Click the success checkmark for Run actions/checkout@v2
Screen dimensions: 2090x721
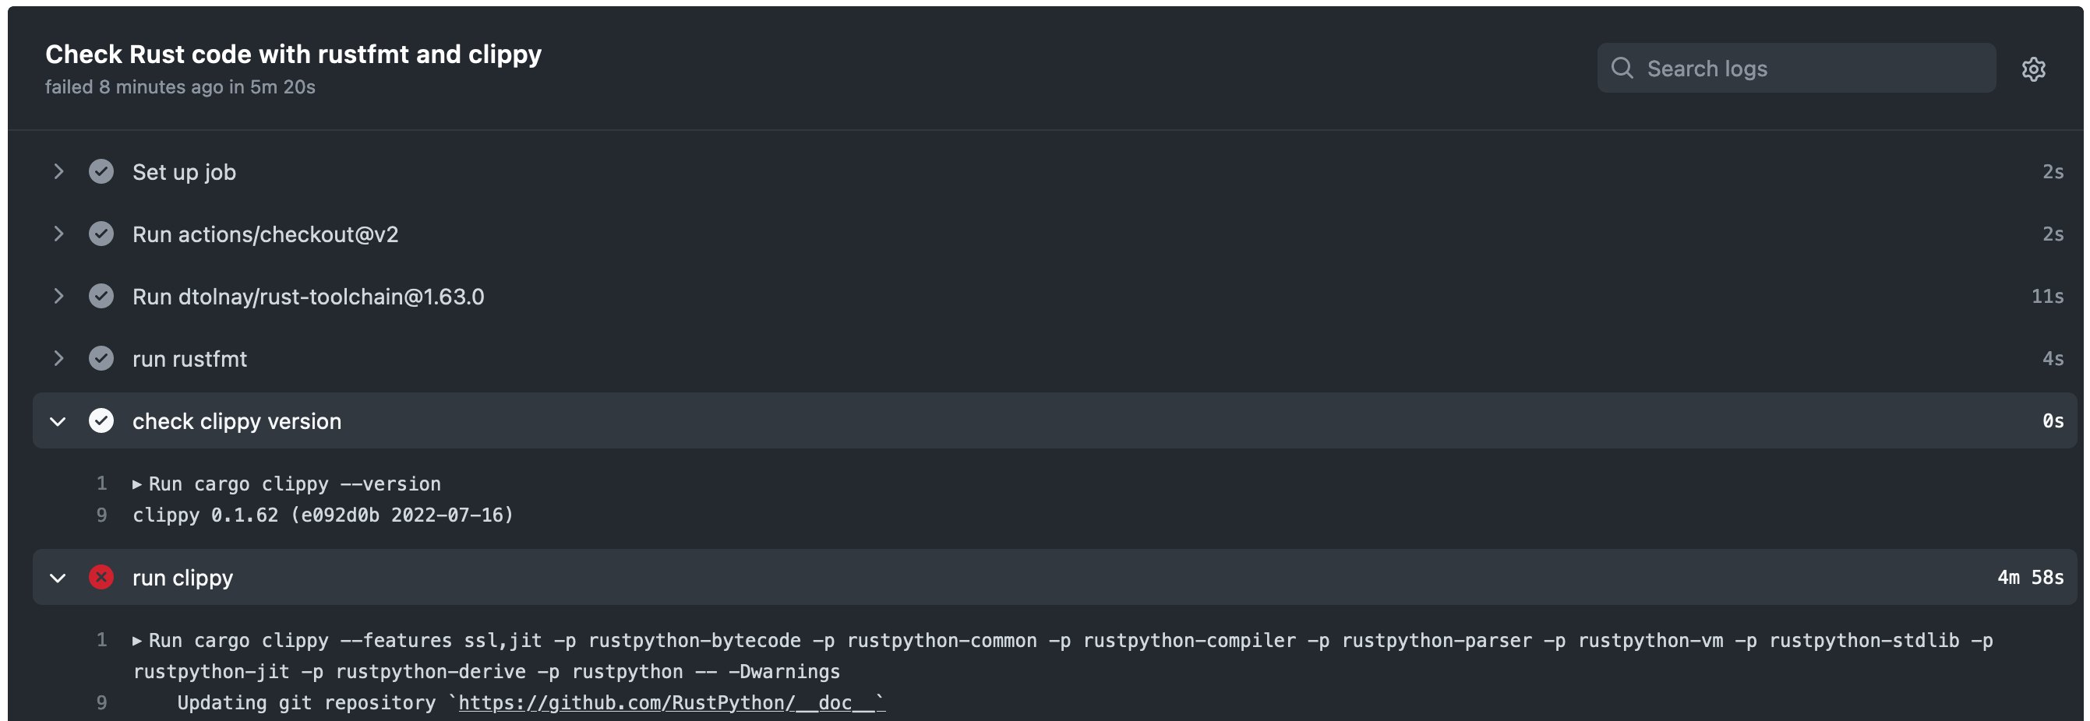coord(101,234)
